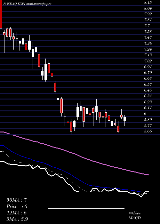
Task: Click the 7.58 price axis label
Action: [148, 32]
